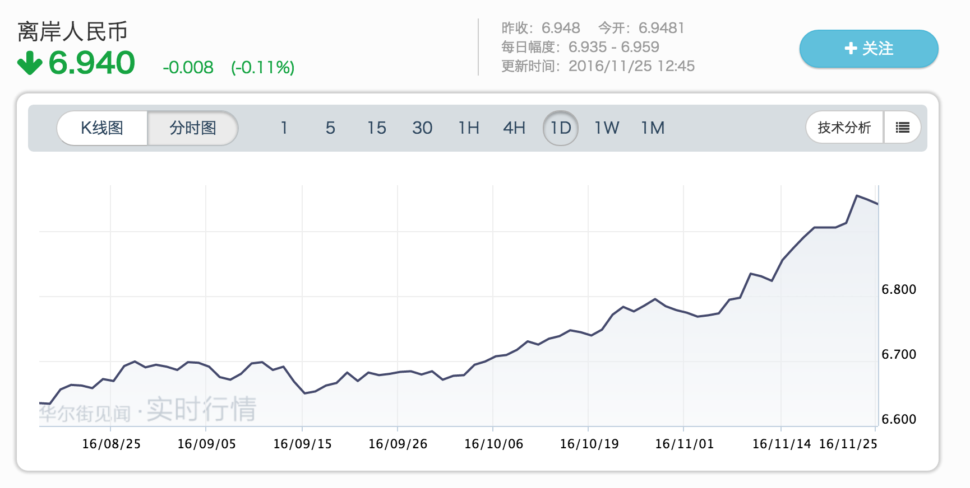The width and height of the screenshot is (970, 488).
Task: Click the green down arrow icon
Action: click(x=30, y=63)
